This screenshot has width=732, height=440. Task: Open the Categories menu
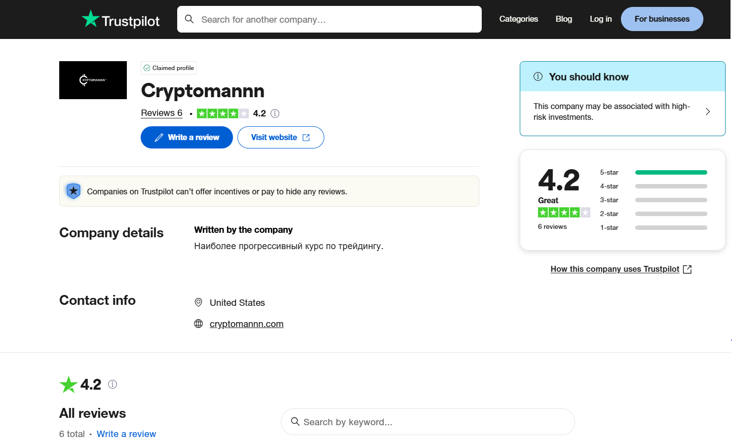[519, 19]
